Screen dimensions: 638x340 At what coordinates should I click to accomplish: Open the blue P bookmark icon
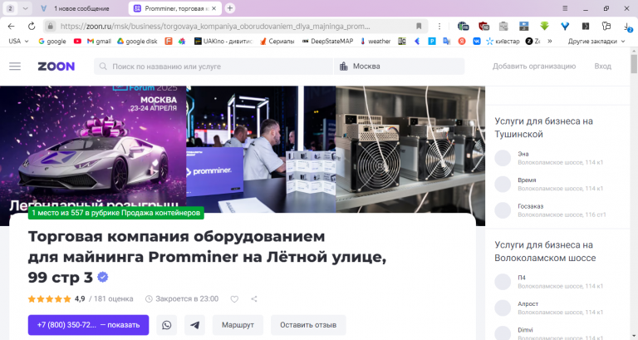(x=432, y=41)
